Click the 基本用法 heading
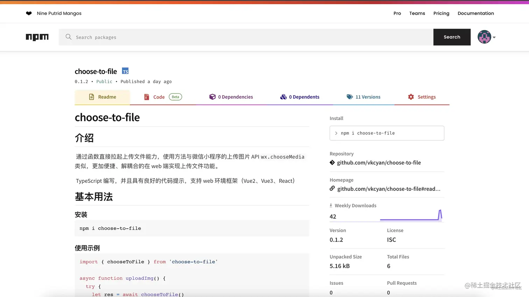The height and width of the screenshot is (297, 529). tap(94, 197)
